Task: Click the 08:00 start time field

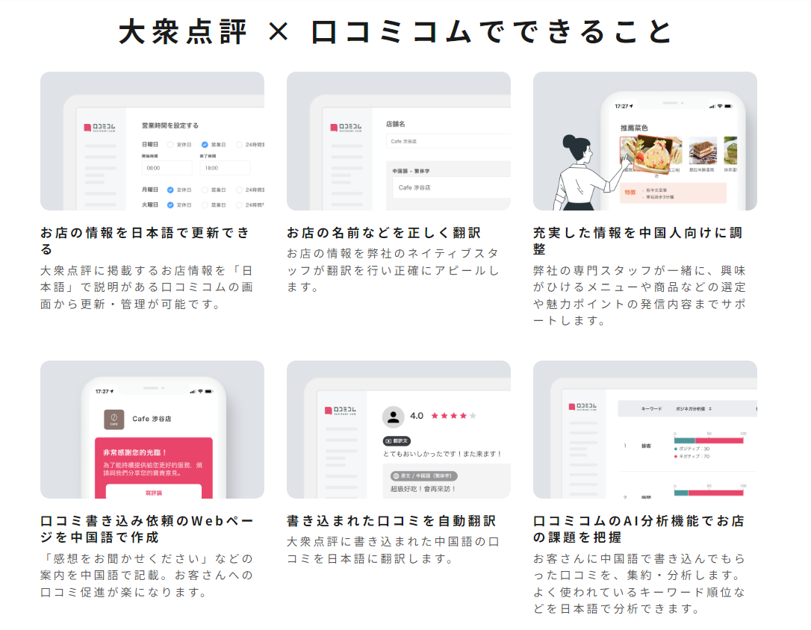Action: 167,168
